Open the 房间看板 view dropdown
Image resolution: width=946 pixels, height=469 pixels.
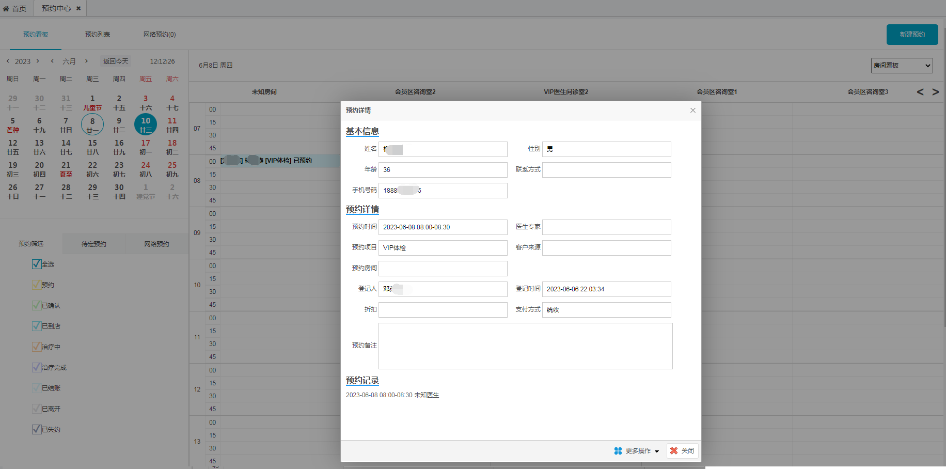(902, 66)
